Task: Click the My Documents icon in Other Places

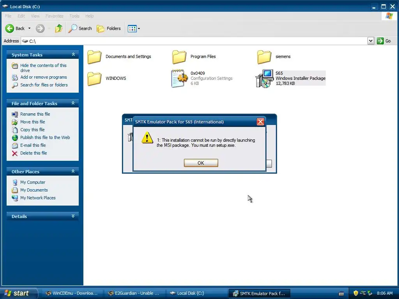Action: click(x=15, y=190)
